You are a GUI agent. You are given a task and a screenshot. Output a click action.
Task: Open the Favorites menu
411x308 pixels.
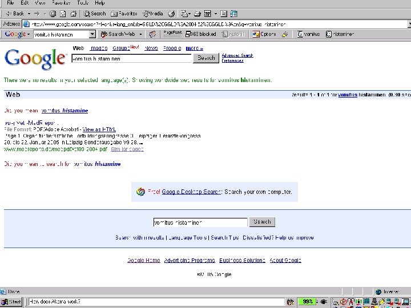coord(61,3)
